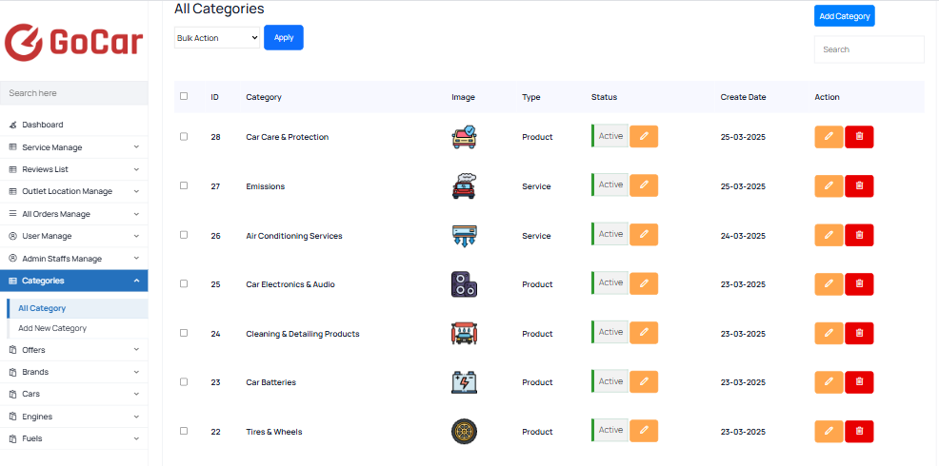This screenshot has width=939, height=466.
Task: Expand the Admin Staffs Manage menu
Action: pos(73,259)
